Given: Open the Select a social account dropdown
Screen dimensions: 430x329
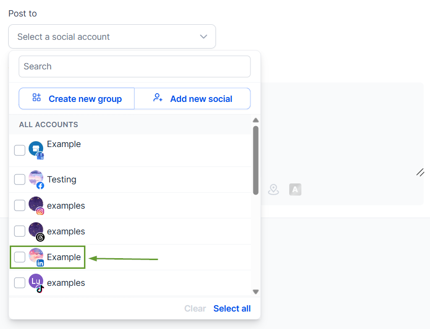Looking at the screenshot, I should pos(112,36).
